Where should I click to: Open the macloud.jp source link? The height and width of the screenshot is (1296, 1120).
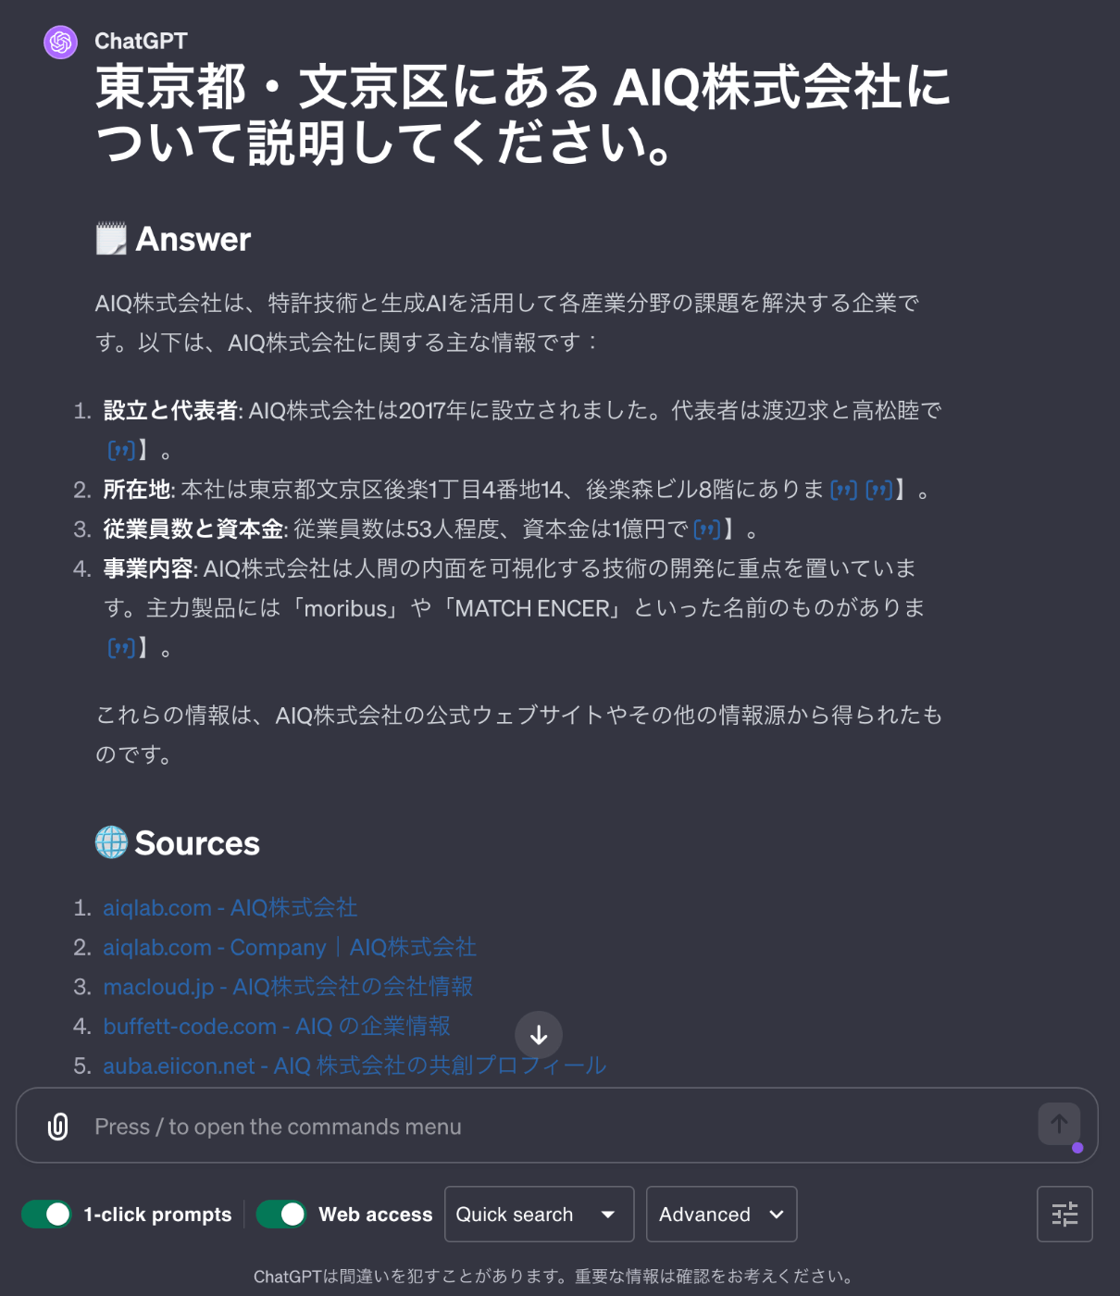(x=288, y=987)
